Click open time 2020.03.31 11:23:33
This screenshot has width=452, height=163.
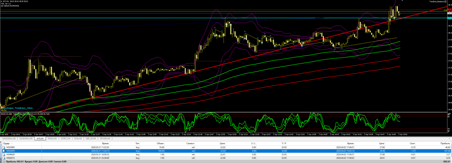[x=100, y=148]
